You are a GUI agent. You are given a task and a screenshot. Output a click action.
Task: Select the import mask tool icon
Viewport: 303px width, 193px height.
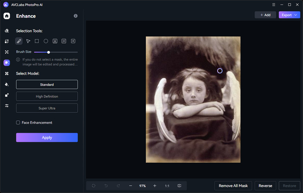pyautogui.click(x=73, y=41)
